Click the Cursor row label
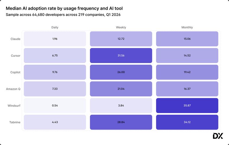229x145 pixels. (x=15, y=56)
